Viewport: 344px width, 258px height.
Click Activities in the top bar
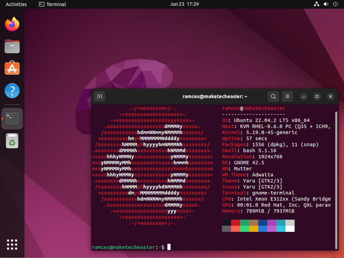click(17, 4)
